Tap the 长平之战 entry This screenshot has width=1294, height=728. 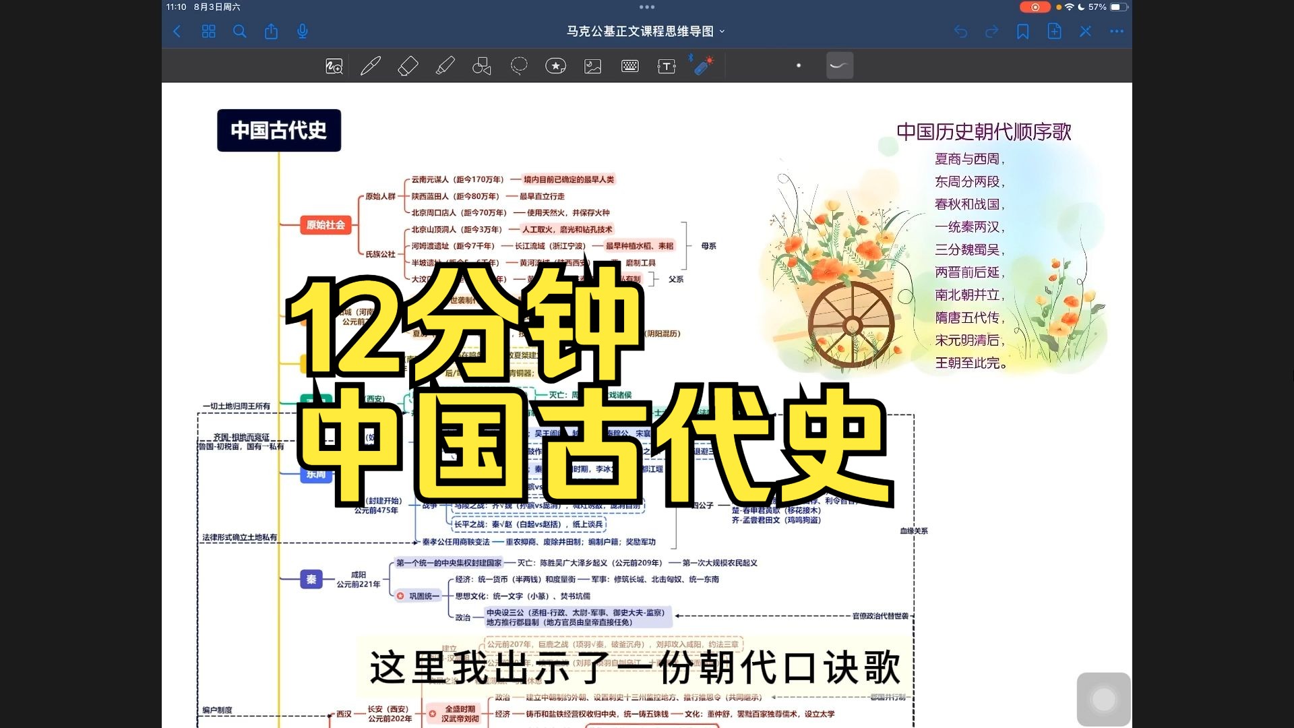tap(528, 524)
